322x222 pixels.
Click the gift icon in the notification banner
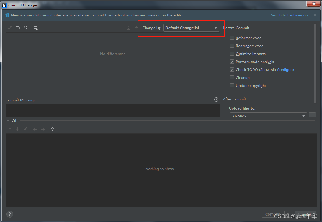[x=7, y=15]
